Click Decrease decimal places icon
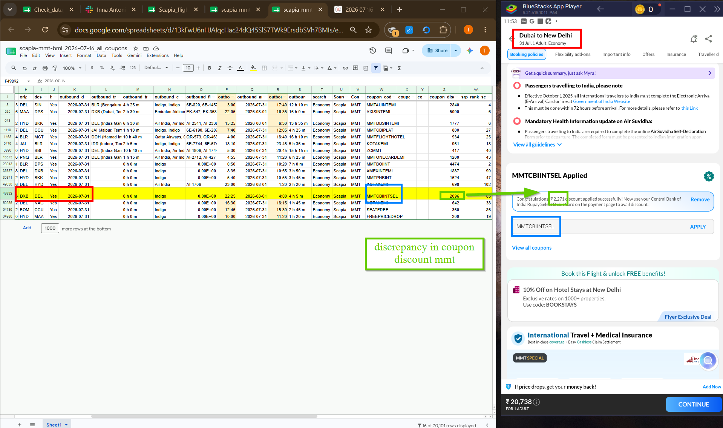 pyautogui.click(x=112, y=68)
